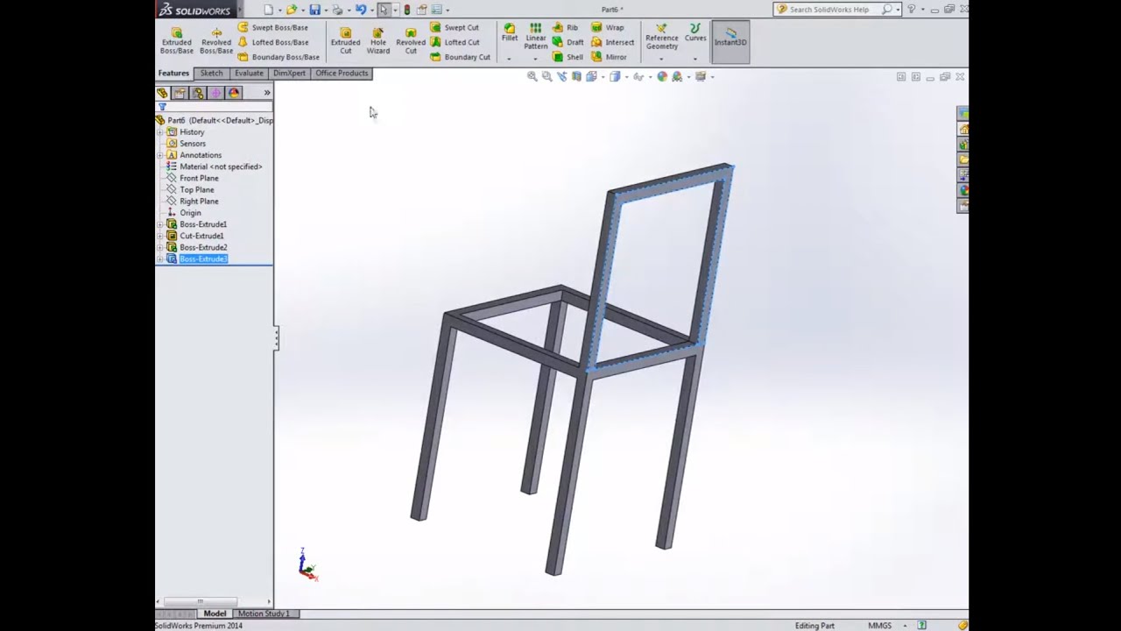Select the Mirror feature
Viewport: 1121px width, 631px height.
click(x=609, y=57)
